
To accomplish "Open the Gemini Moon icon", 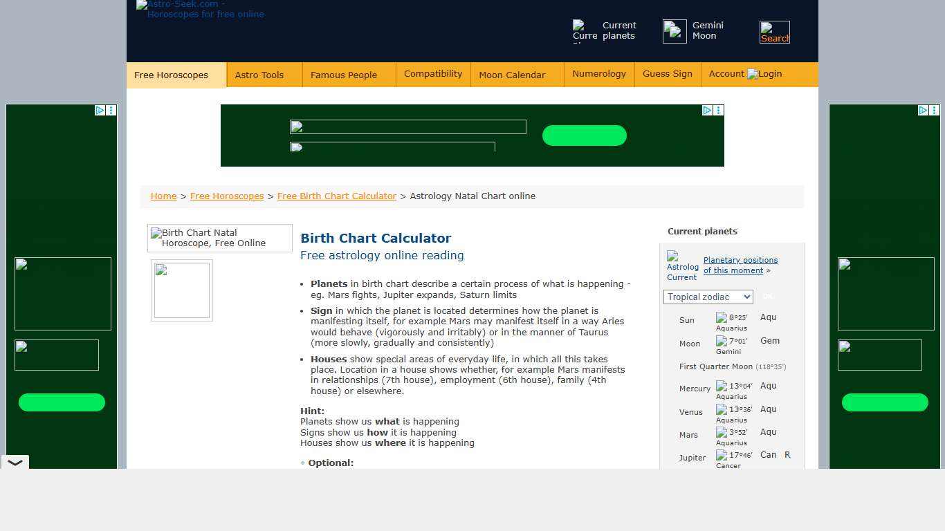I will [674, 30].
